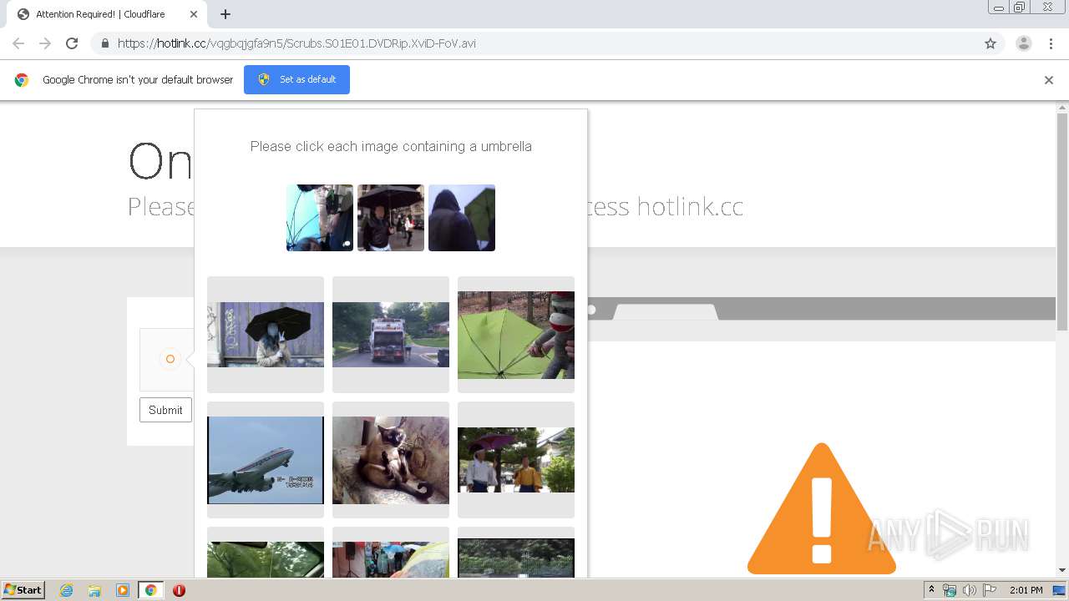Select image of woman with black umbrella
This screenshot has width=1069, height=601.
[266, 335]
